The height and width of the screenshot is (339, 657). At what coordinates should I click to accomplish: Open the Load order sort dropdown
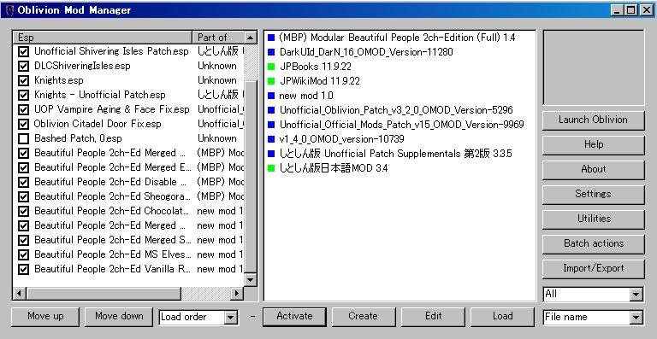230,318
